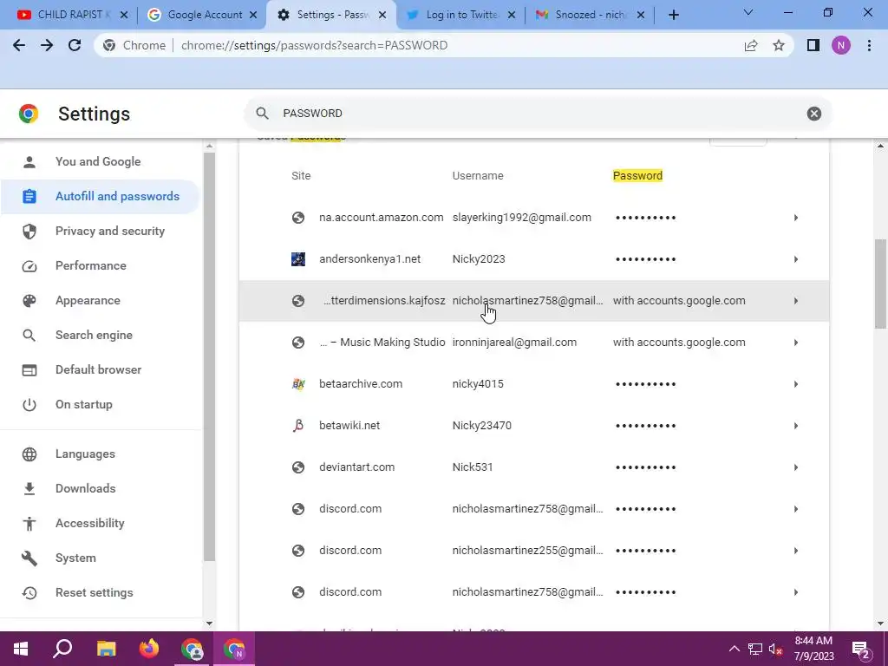Open Performance settings

point(100,265)
